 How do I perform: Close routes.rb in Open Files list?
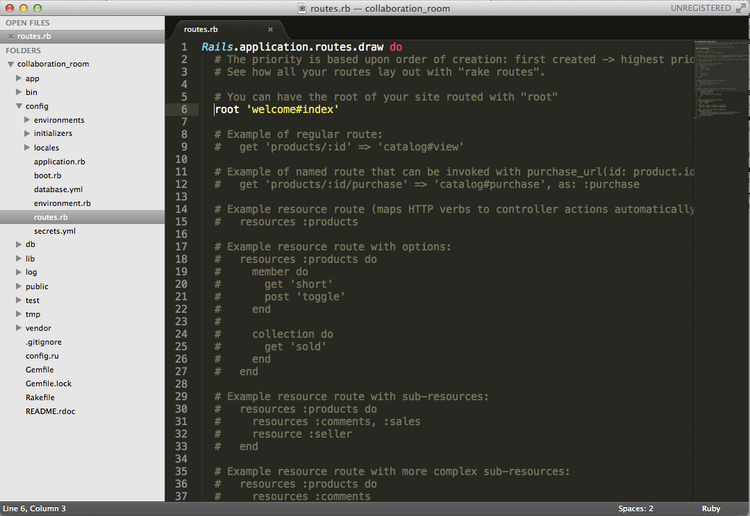[x=10, y=36]
